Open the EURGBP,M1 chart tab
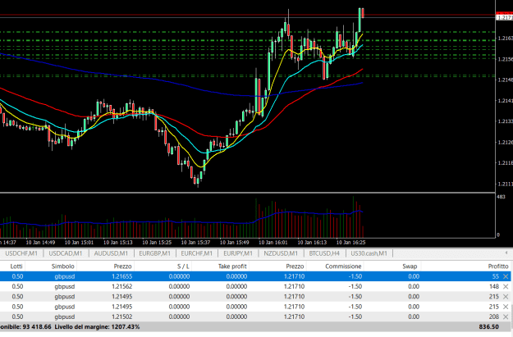The height and width of the screenshot is (337, 513). click(155, 253)
